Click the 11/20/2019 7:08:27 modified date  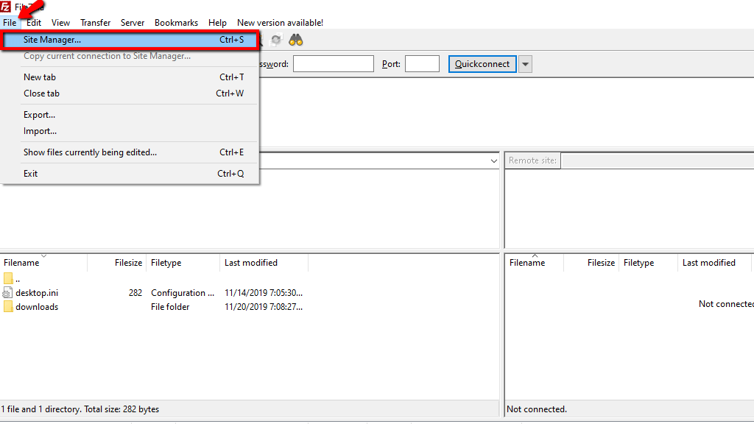(x=264, y=307)
